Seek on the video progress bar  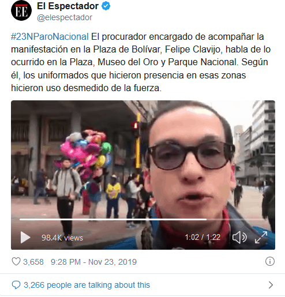[x=142, y=219]
